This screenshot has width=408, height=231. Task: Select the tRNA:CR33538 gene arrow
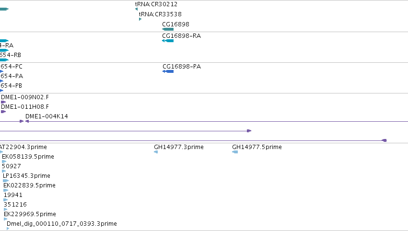(x=140, y=19)
